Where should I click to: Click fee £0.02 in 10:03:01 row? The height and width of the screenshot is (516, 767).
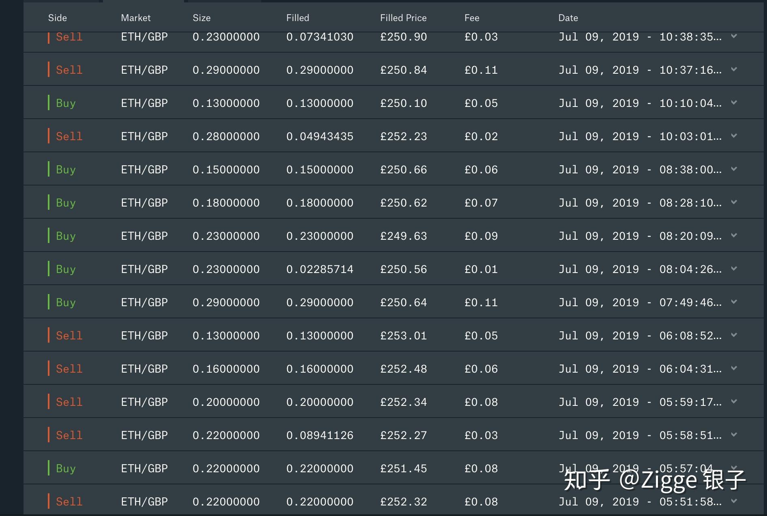(x=481, y=136)
